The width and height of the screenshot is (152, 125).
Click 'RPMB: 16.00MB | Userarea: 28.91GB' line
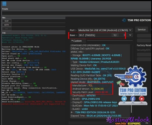[x=91, y=59]
